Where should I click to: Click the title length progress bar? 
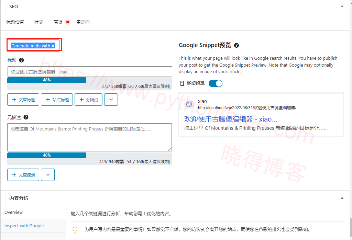point(90,80)
